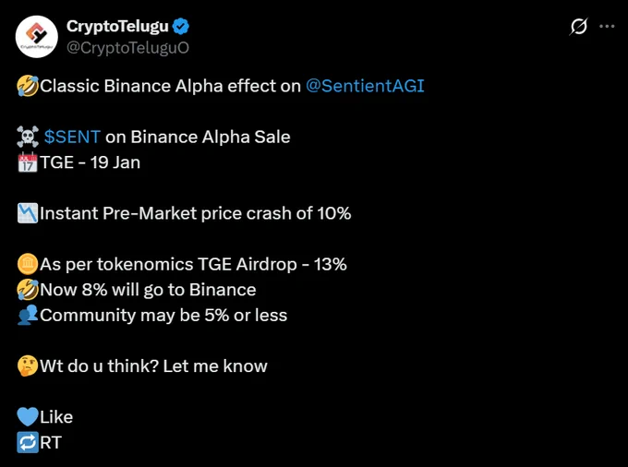Click the coin emoji before tokenomics line
This screenshot has height=467, width=628.
coord(28,264)
